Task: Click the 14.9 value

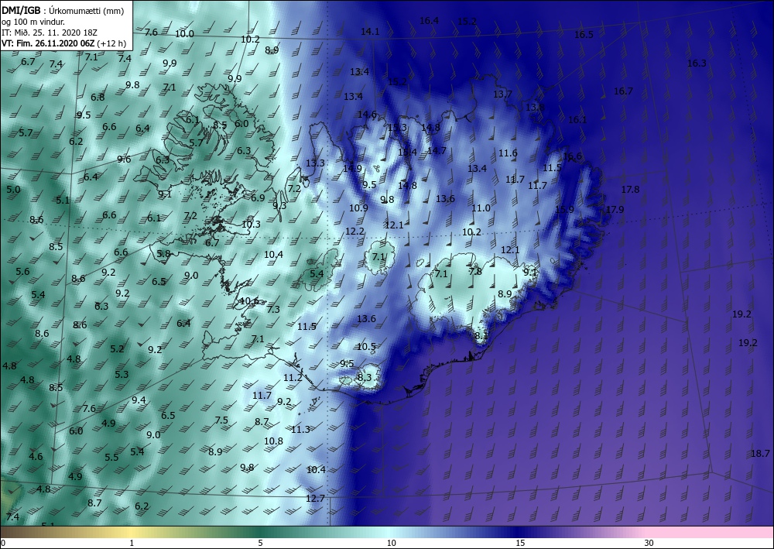Action: pyautogui.click(x=352, y=168)
